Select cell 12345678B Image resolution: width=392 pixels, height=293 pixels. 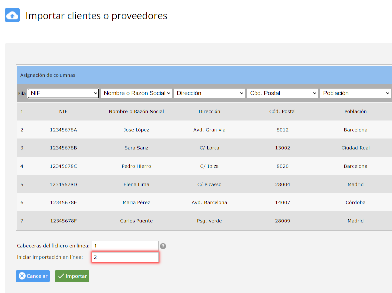(x=63, y=148)
